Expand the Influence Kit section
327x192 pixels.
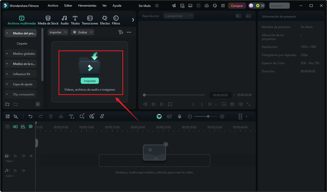point(7,74)
